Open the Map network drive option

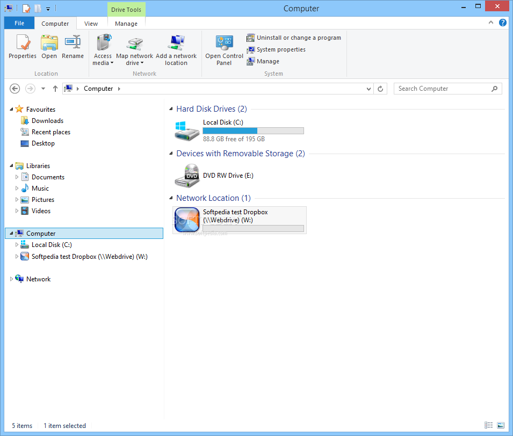134,50
